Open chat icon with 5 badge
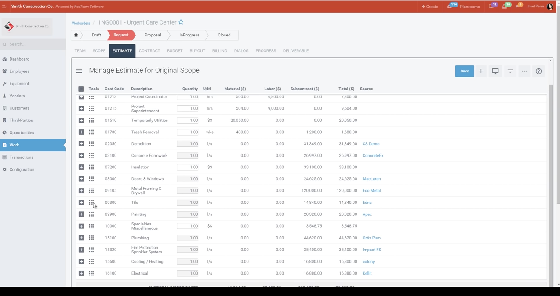 pyautogui.click(x=519, y=6)
